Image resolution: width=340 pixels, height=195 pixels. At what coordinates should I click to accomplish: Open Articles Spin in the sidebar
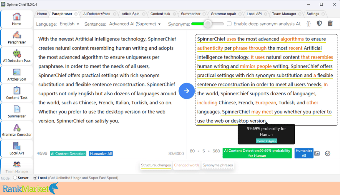17,74
